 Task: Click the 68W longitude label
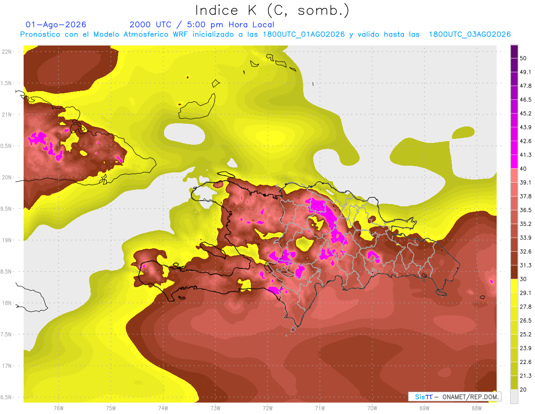coord(477,408)
